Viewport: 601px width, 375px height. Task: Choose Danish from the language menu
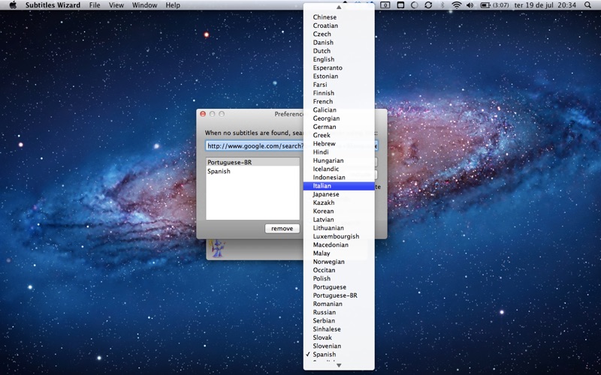click(x=339, y=43)
